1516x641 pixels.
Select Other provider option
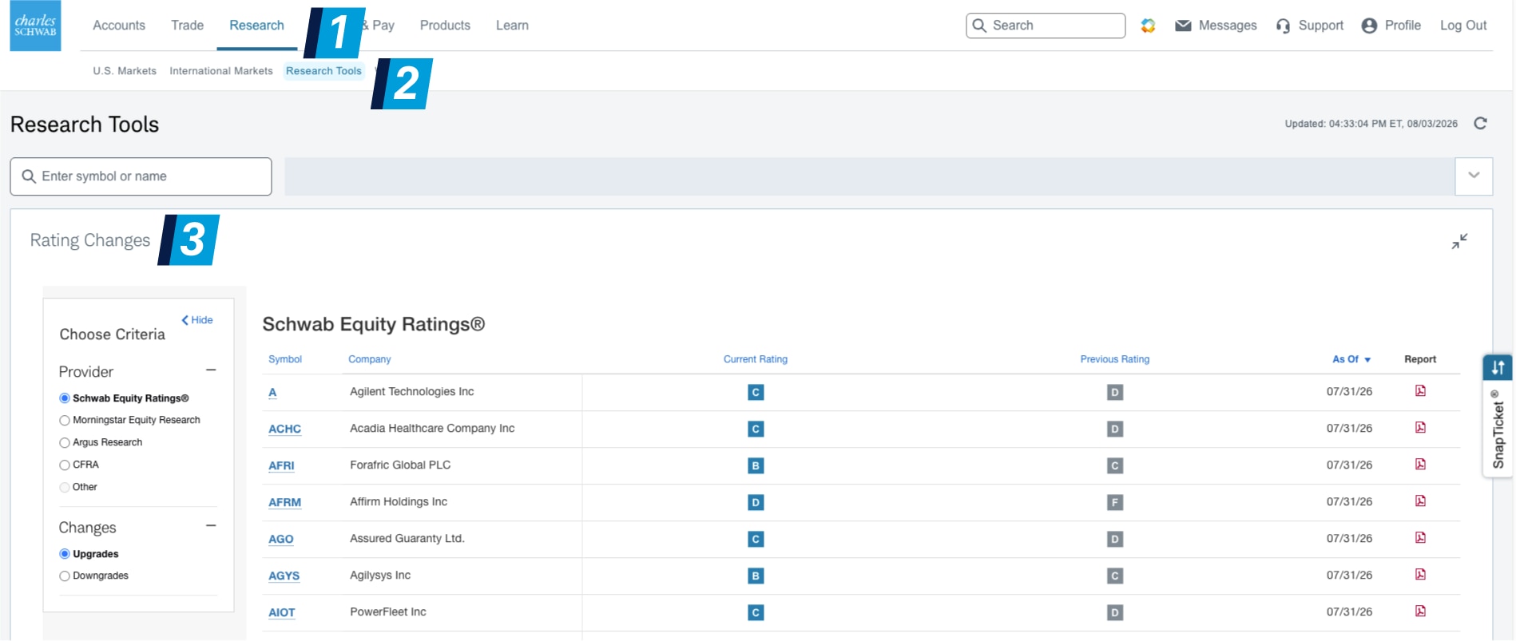[x=65, y=487]
